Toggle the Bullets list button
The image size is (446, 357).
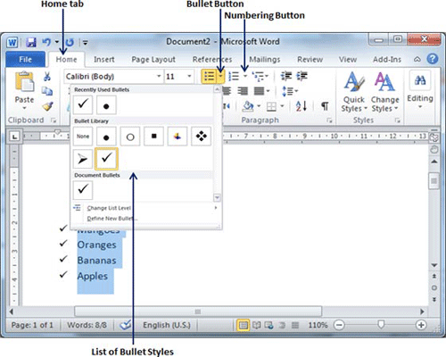tap(209, 76)
